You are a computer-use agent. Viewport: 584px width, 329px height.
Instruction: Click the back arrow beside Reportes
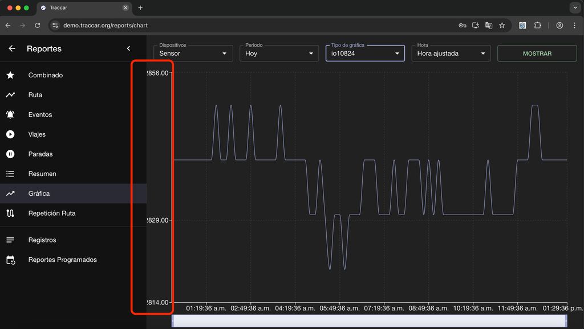pyautogui.click(x=12, y=49)
